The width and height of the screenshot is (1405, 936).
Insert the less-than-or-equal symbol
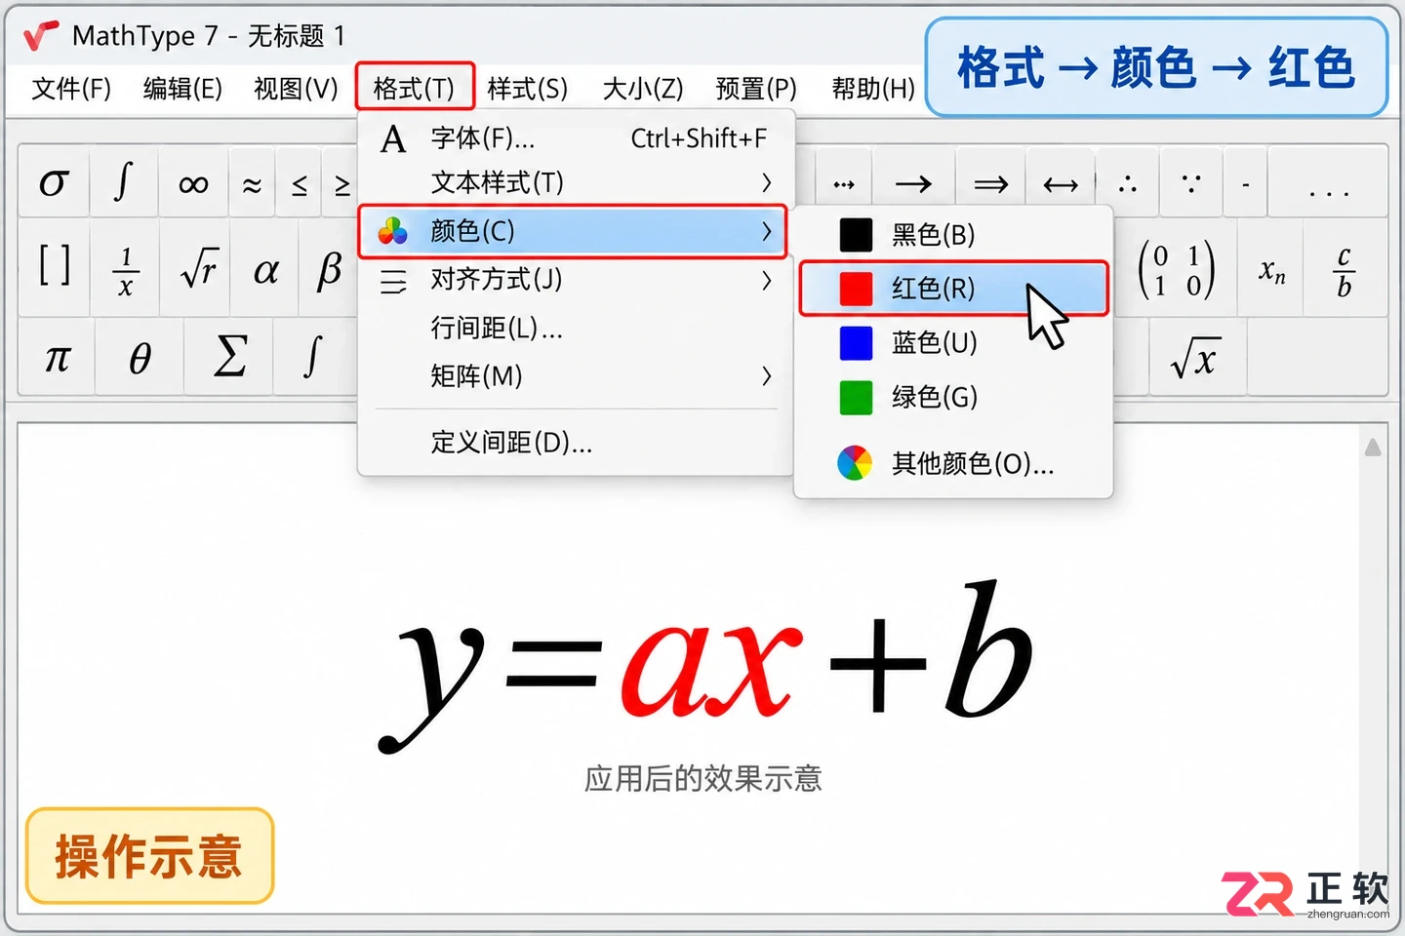300,182
